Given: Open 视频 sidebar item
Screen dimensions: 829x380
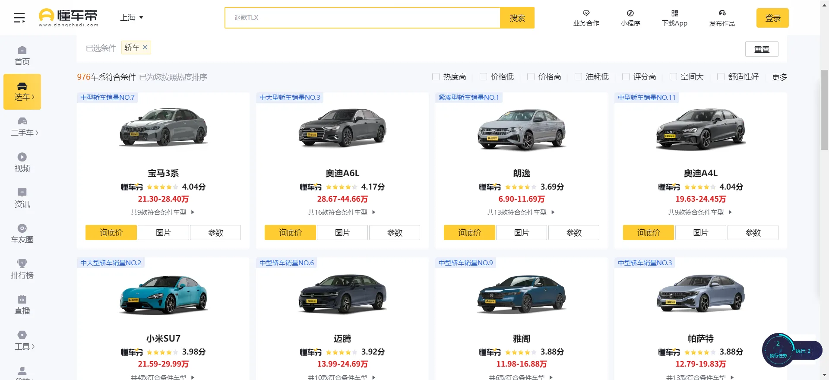Looking at the screenshot, I should coord(22,163).
